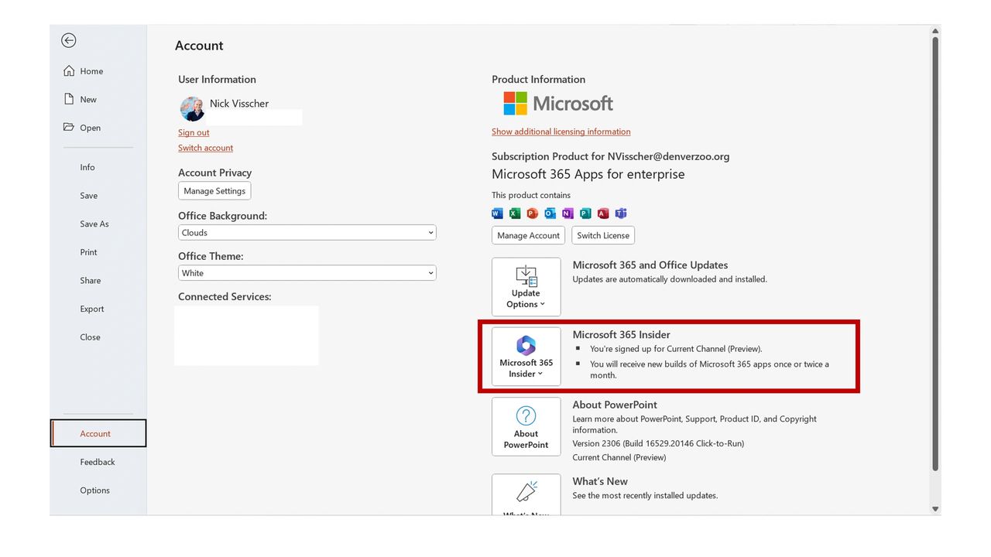The image size is (991, 557).
Task: Click the Word app icon
Action: [497, 214]
